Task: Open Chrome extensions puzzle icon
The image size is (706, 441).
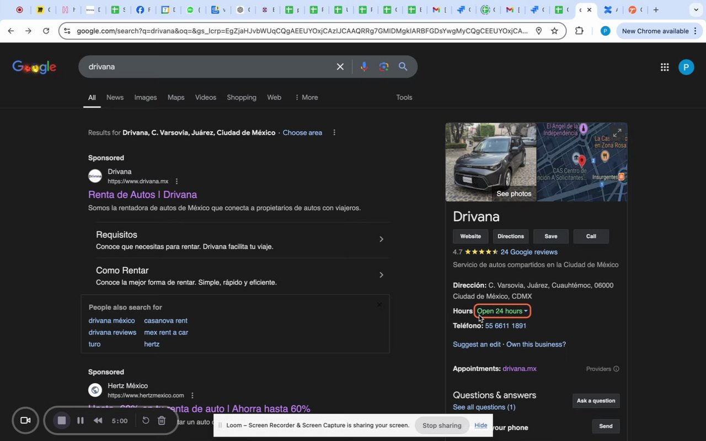Action: click(579, 31)
